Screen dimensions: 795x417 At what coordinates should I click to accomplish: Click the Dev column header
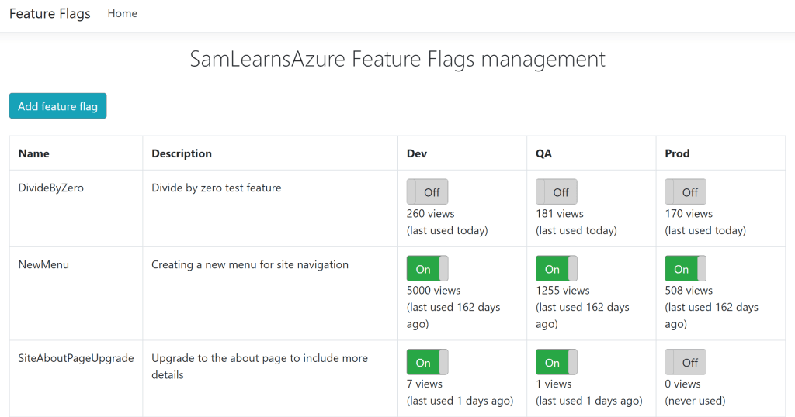click(x=418, y=153)
